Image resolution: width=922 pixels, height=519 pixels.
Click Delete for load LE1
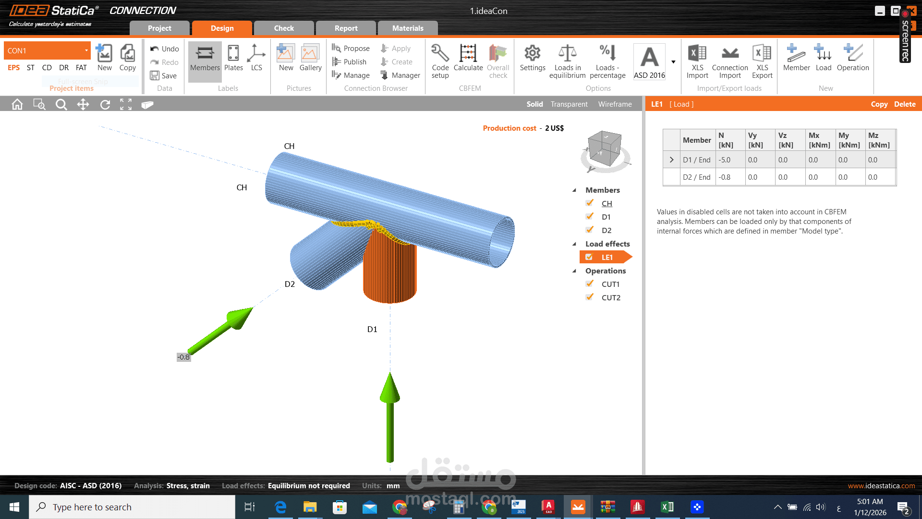point(904,104)
